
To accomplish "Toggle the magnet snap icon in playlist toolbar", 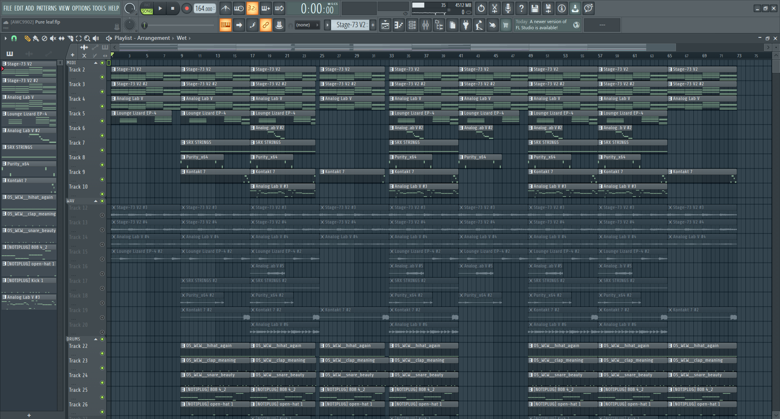I will (x=14, y=38).
